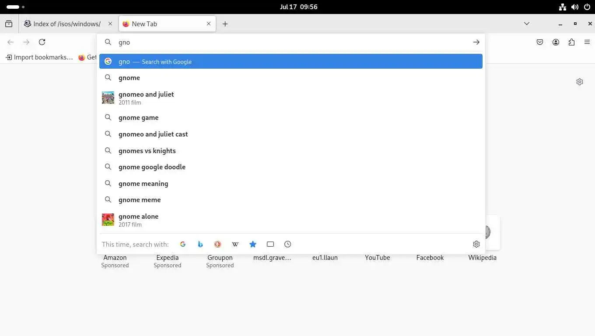595x336 pixels.
Task: Open a new tab with plus button
Action: (x=225, y=24)
